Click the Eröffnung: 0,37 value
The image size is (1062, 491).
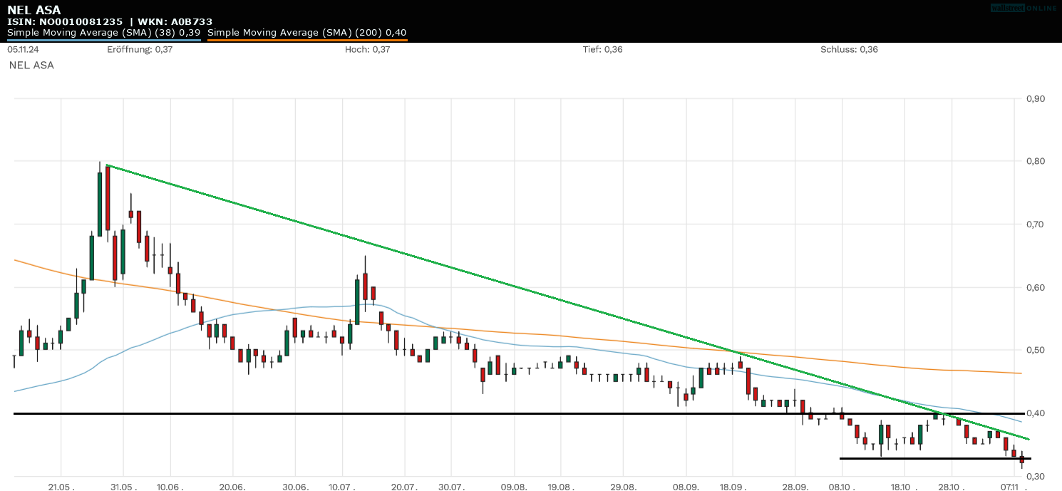[x=140, y=49]
